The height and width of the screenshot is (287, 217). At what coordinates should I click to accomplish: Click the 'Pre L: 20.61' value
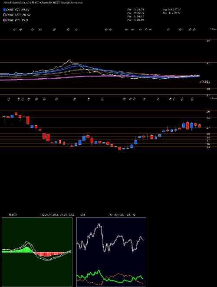pyautogui.click(x=135, y=17)
